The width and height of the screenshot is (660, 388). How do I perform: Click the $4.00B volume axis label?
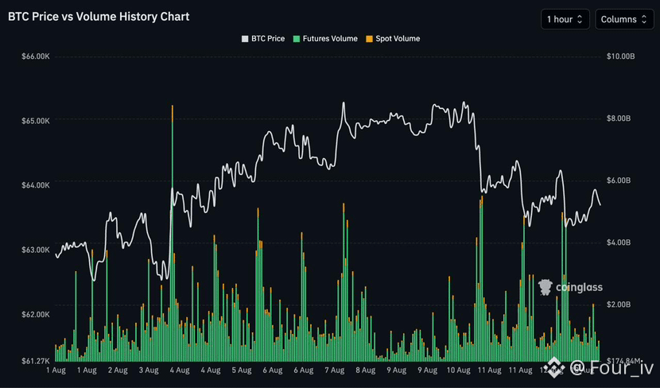point(619,242)
